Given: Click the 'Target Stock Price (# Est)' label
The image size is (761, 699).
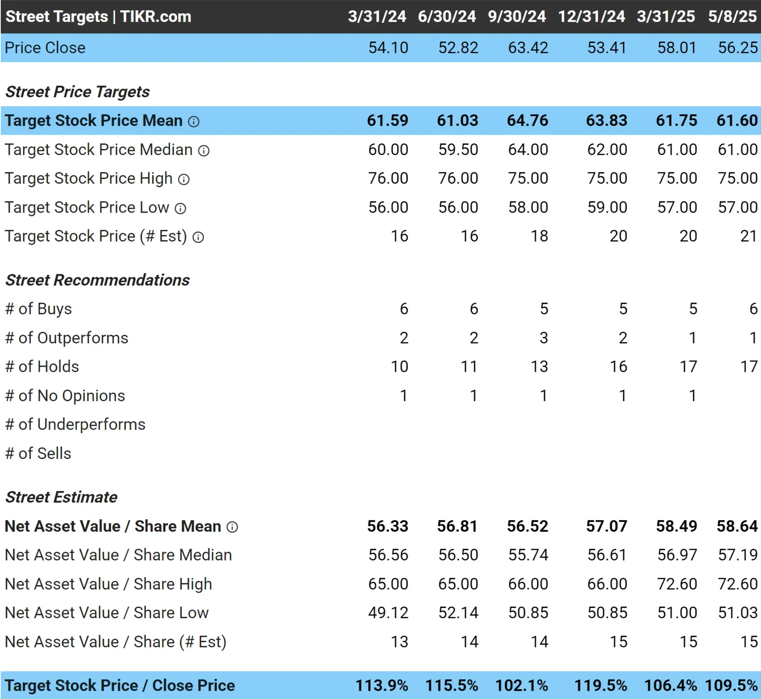Looking at the screenshot, I should pyautogui.click(x=96, y=236).
